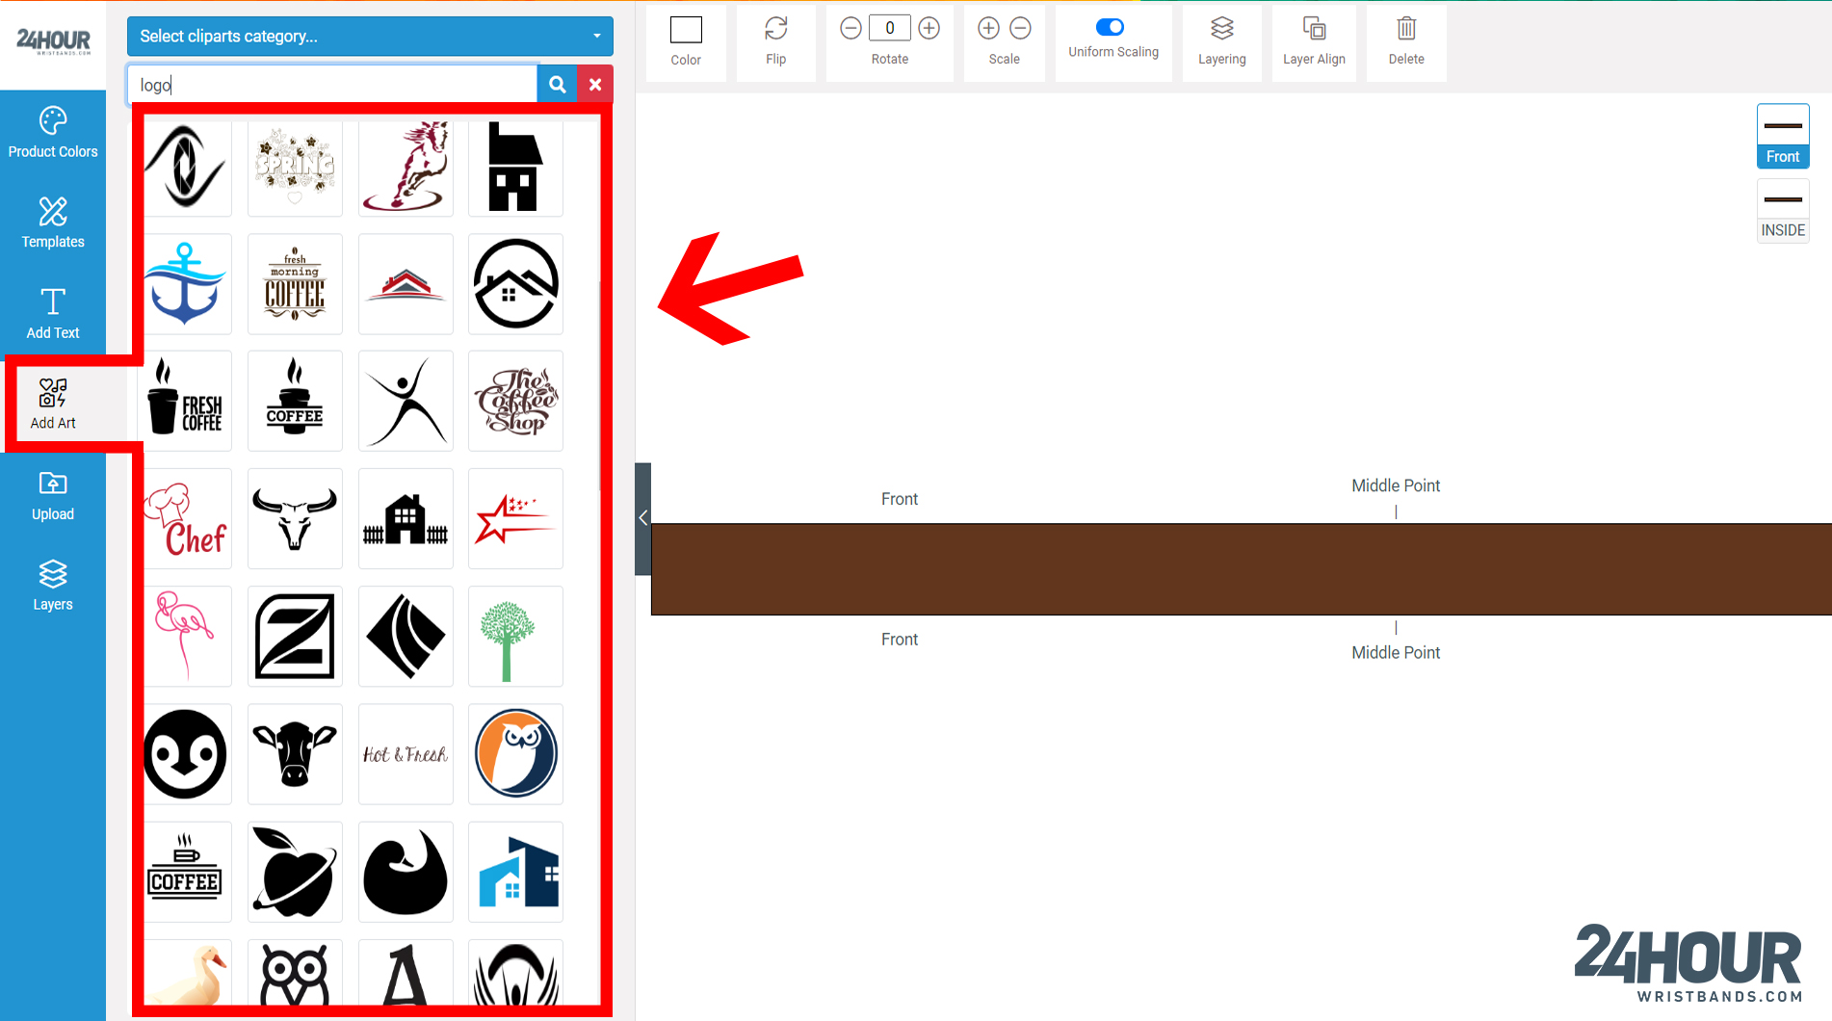Select the red horse clipart
Image resolution: width=1832 pixels, height=1021 pixels.
tap(406, 167)
